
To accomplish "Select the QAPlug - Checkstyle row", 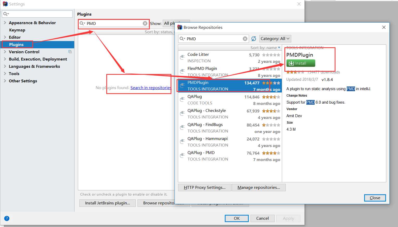I will (230, 114).
